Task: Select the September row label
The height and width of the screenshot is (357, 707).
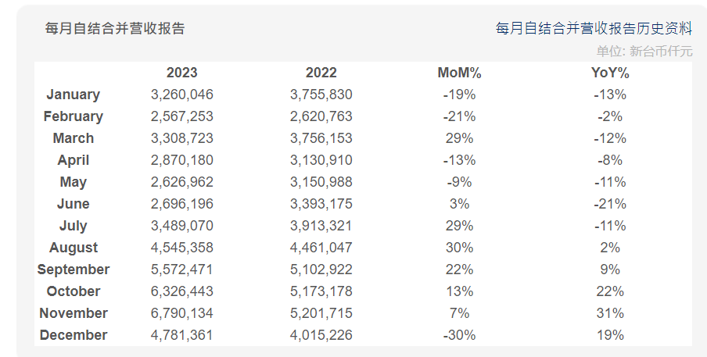Action: tap(73, 270)
